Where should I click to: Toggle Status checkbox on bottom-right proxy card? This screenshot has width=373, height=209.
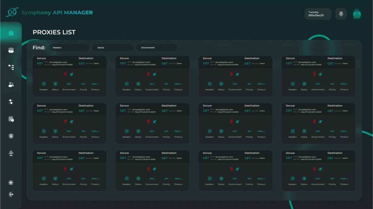pyautogui.click(x=304, y=178)
